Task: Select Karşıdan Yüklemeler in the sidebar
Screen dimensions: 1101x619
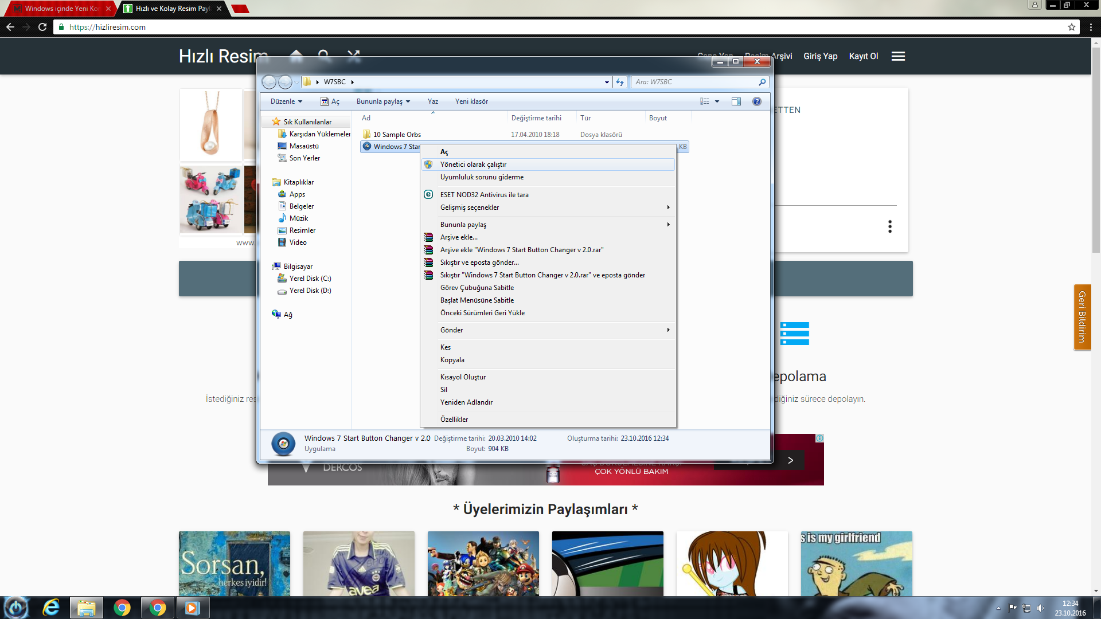Action: (319, 134)
